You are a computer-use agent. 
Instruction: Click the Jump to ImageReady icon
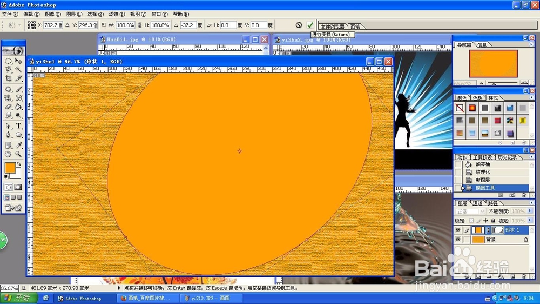pyautogui.click(x=13, y=208)
